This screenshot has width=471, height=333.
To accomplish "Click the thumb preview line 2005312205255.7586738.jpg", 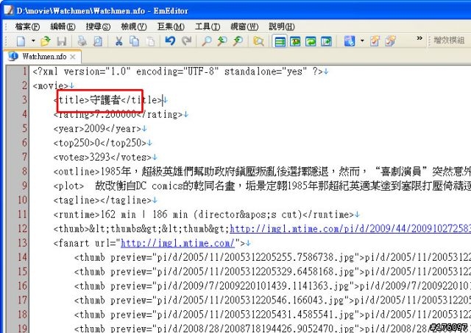I will (x=272, y=258).
